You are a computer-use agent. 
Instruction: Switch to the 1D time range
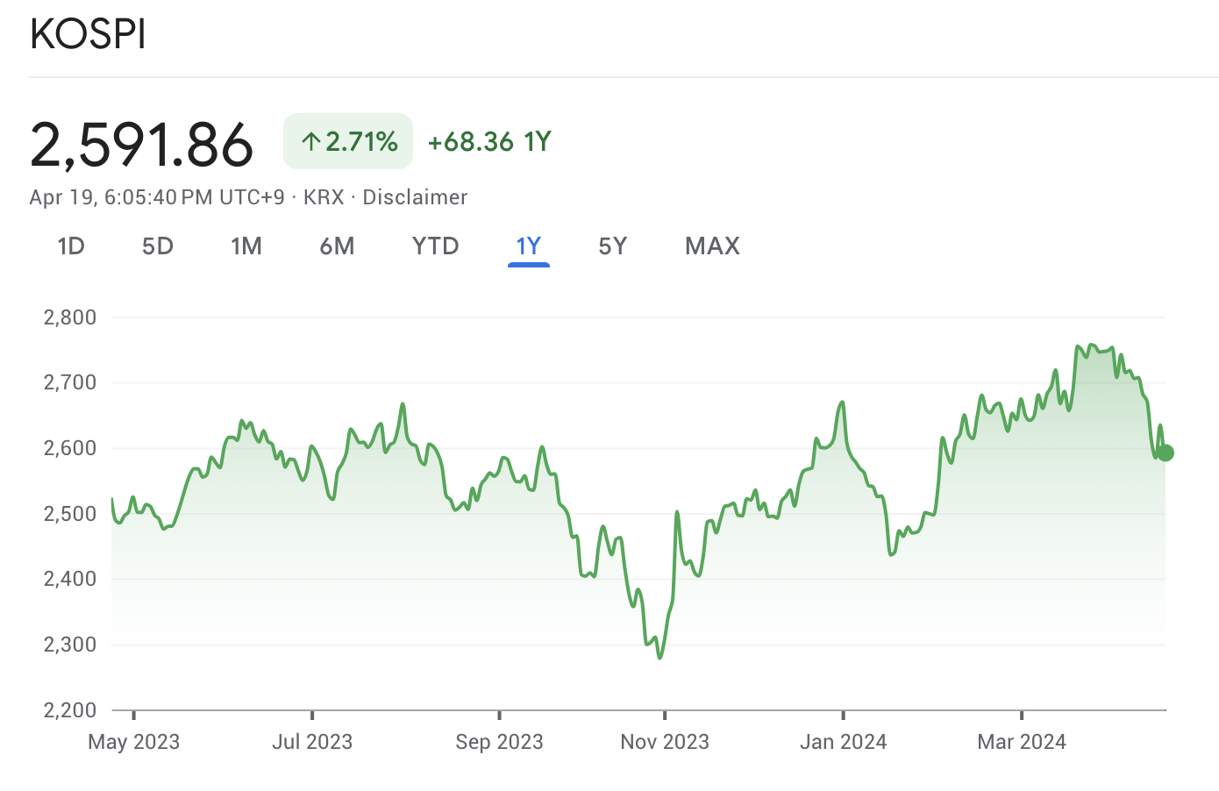[71, 246]
